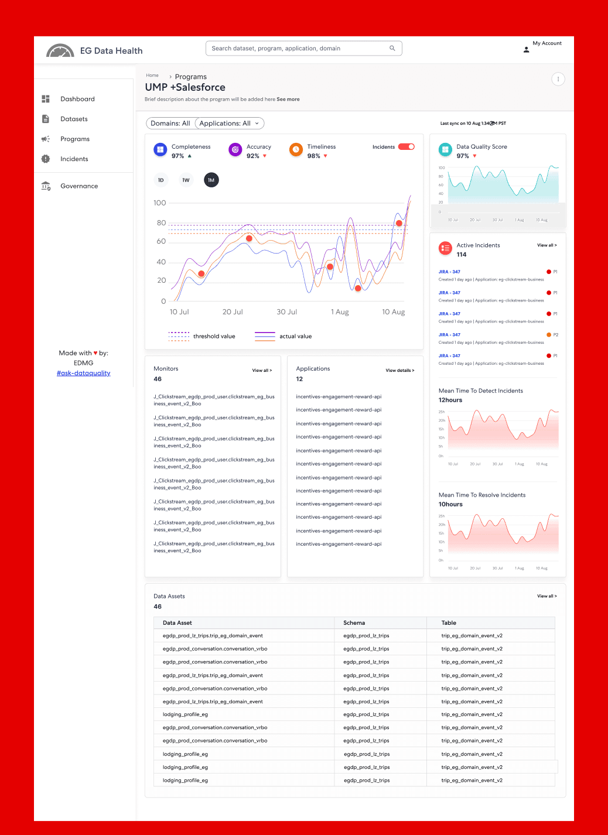This screenshot has width=608, height=835.
Task: Click the search magnifier icon
Action: coord(392,49)
